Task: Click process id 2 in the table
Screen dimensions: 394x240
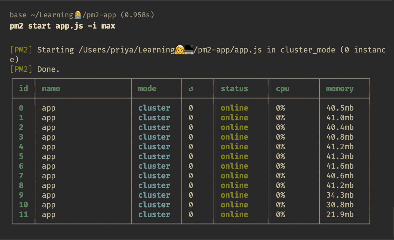Action: [21, 127]
